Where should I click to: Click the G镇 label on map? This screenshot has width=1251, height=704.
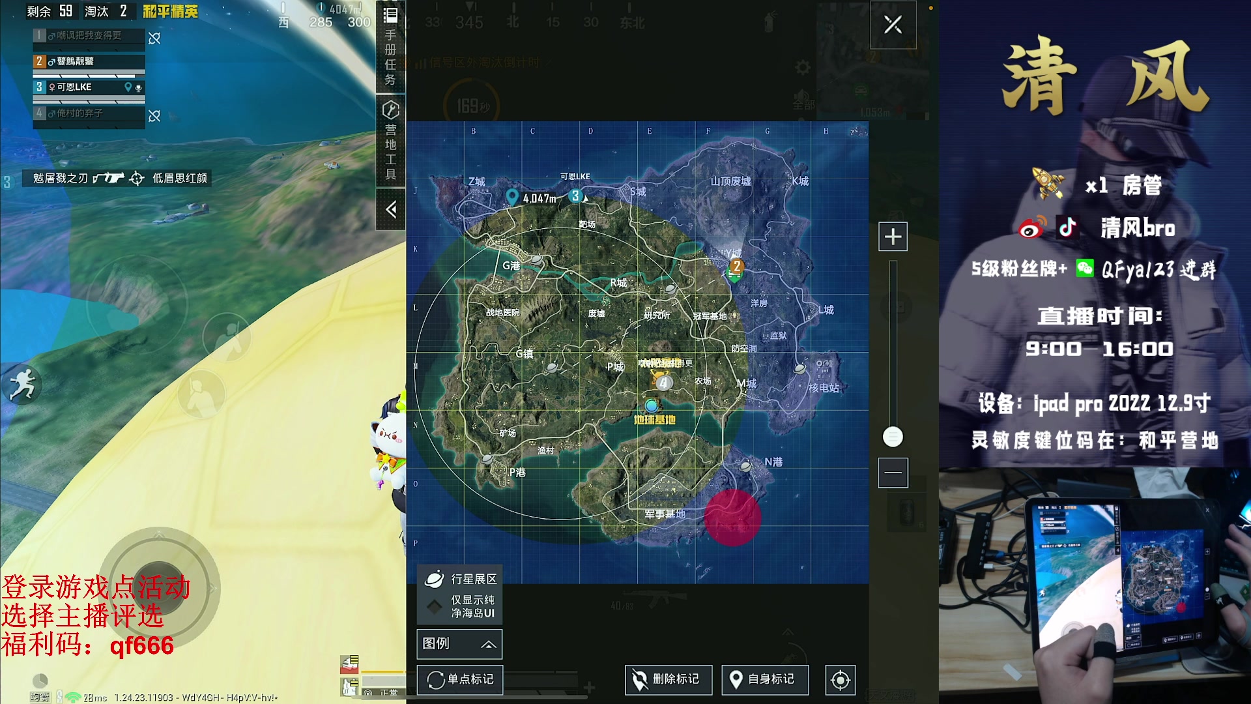(525, 353)
